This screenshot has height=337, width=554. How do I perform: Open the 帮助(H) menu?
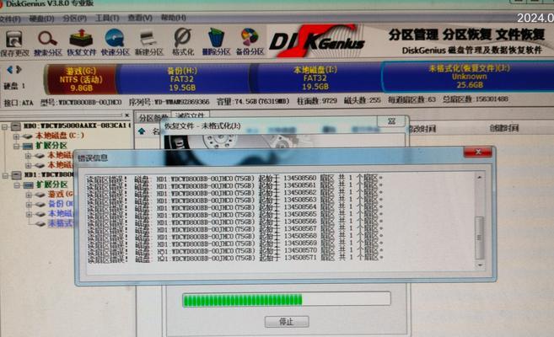(173, 18)
